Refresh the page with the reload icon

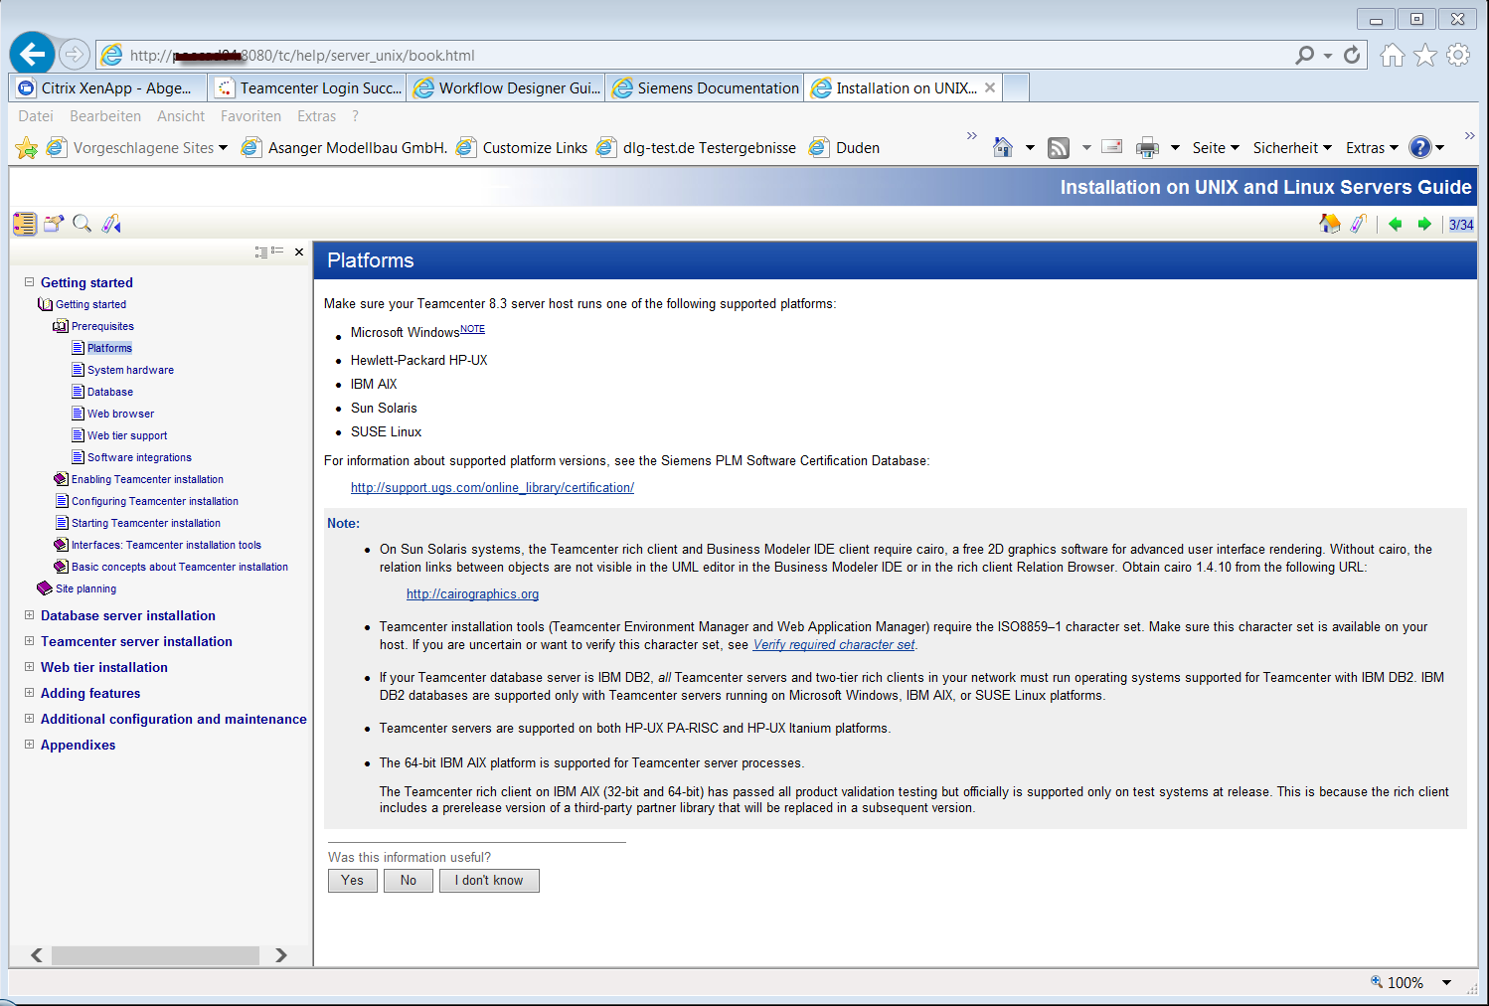pyautogui.click(x=1352, y=56)
